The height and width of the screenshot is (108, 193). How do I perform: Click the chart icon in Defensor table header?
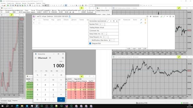(x=141, y=20)
